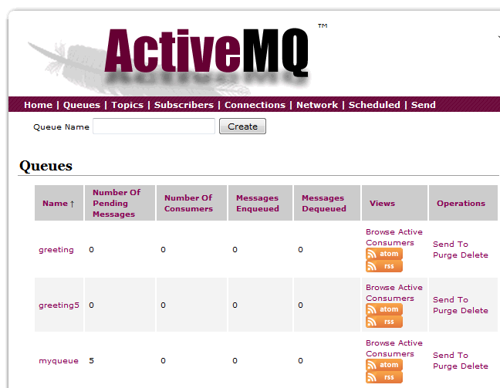Open the Connections navigation item
This screenshot has width=500, height=388.
(255, 105)
